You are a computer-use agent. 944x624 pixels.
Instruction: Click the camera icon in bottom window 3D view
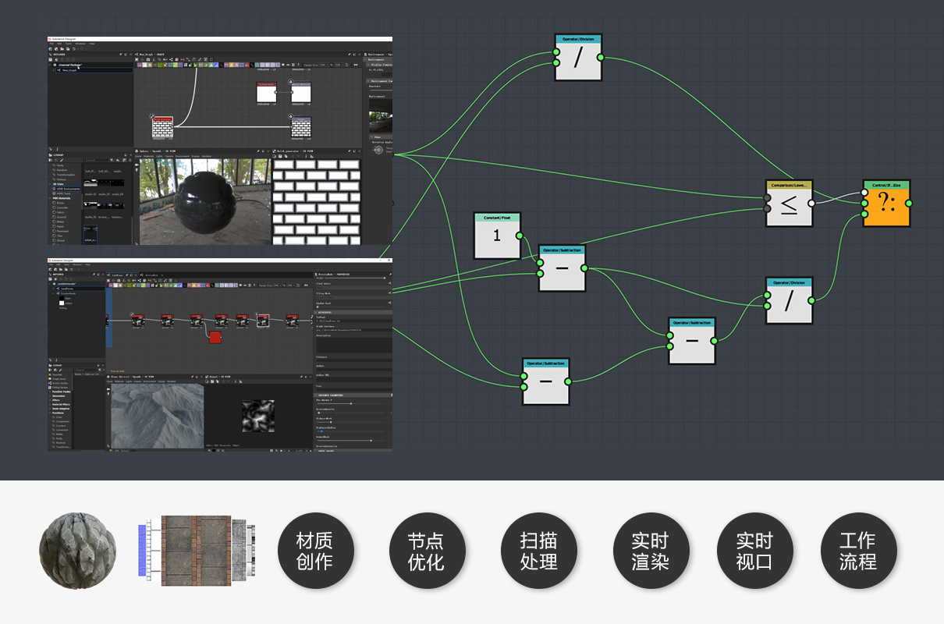click(108, 389)
